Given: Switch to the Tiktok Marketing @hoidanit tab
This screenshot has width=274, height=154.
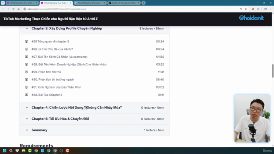Looking at the screenshot, I should 90,3.
